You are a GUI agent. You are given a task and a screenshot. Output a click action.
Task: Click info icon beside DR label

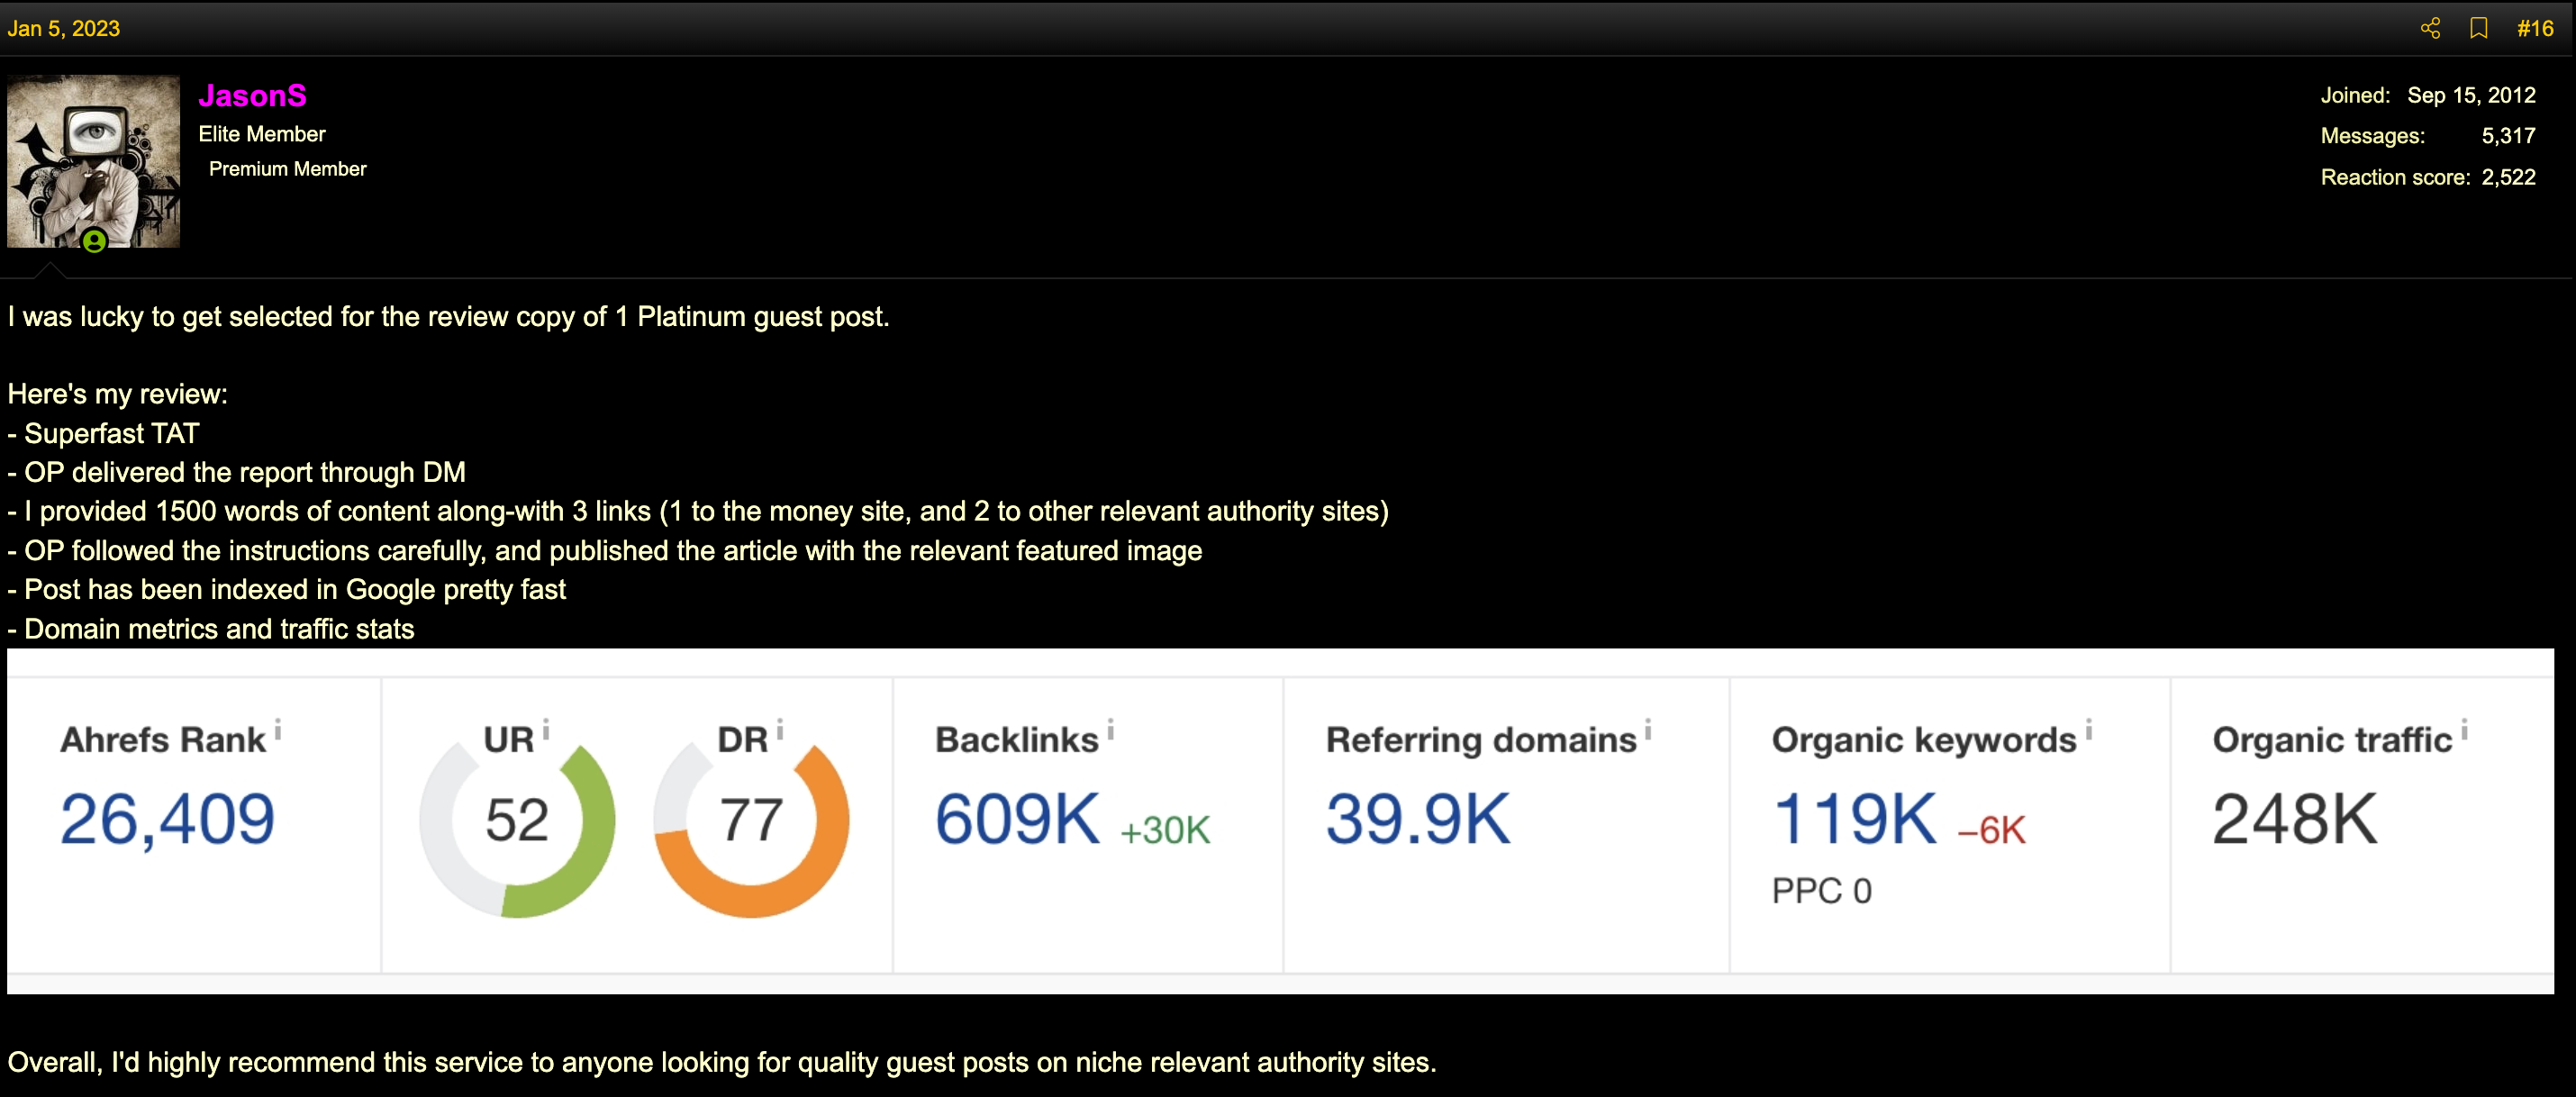(x=780, y=731)
